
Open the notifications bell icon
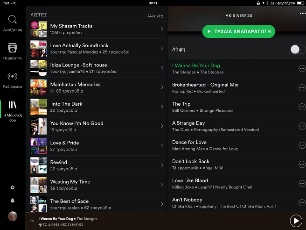13,201
